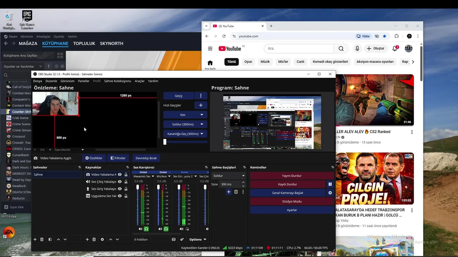Add a scene transition with plus icon
The image size is (458, 257).
229,192
